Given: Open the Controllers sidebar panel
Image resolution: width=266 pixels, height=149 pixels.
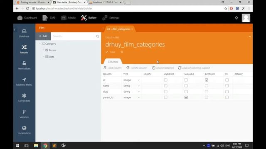Looking at the screenshot, I should (x=24, y=98).
